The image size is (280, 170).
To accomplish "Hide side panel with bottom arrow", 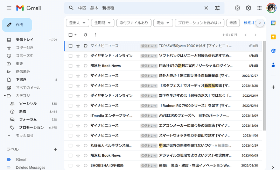I will pos(273,168).
